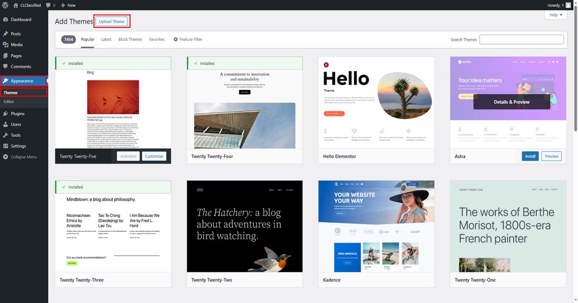578x303 pixels.
Task: Click the Appearance paintbrush icon
Action: (x=6, y=81)
